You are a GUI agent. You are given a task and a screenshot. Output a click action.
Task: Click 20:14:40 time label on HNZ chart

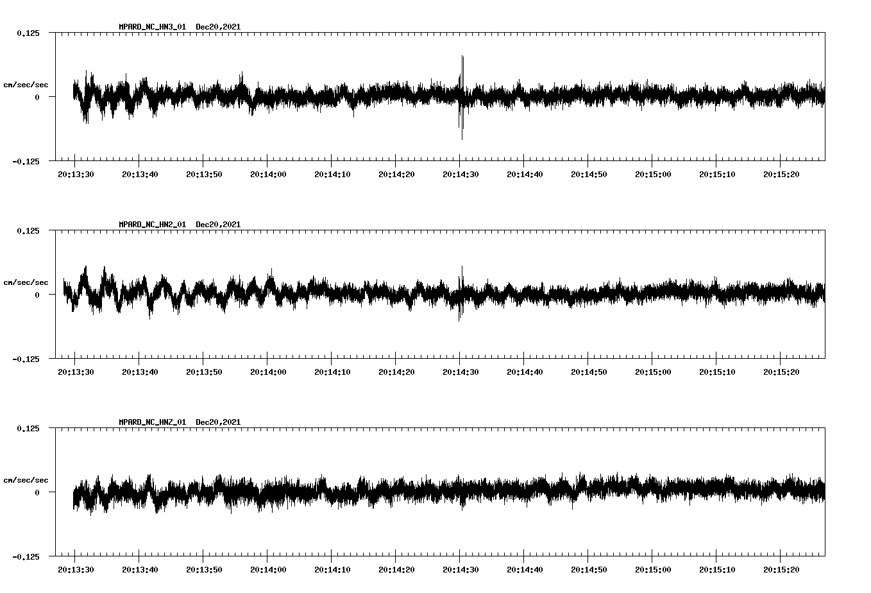(x=525, y=569)
